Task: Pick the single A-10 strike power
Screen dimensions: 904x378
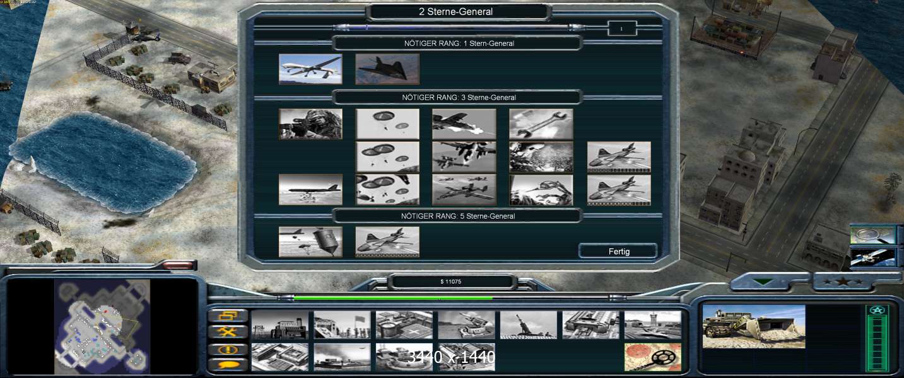Action: click(464, 124)
